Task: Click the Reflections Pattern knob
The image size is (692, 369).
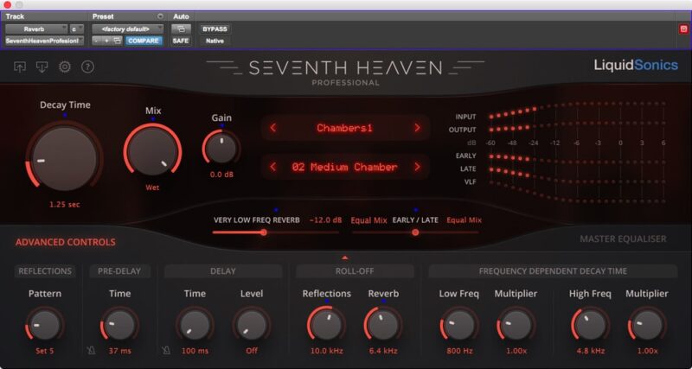Action: 45,325
